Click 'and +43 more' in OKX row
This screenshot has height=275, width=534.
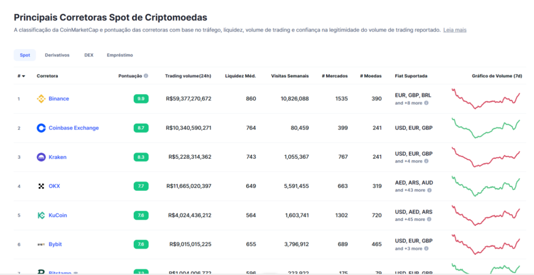tap(410, 190)
